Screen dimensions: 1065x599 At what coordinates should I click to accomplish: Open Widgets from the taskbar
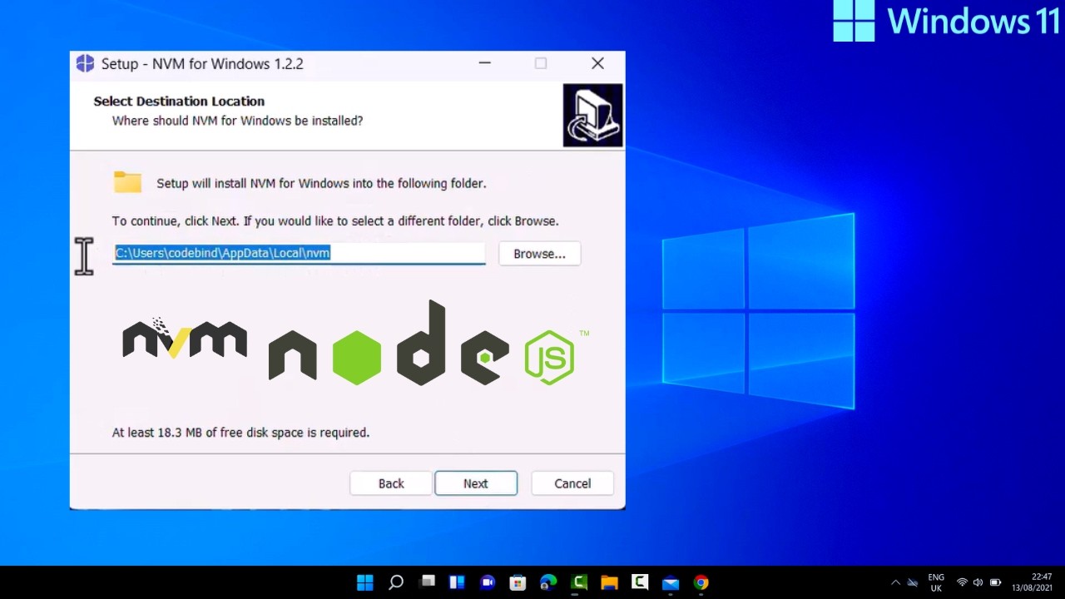pyautogui.click(x=457, y=582)
